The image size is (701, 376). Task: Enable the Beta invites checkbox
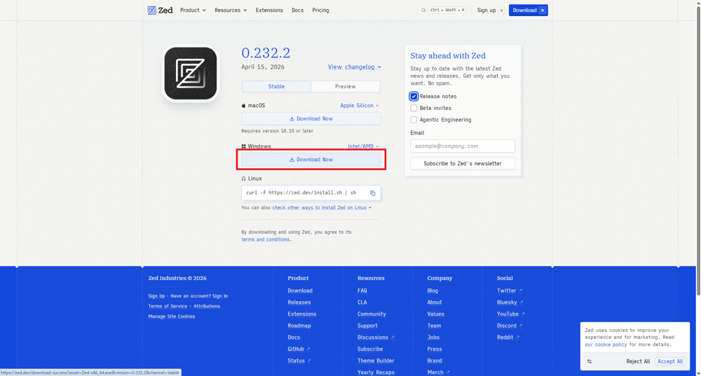point(414,108)
